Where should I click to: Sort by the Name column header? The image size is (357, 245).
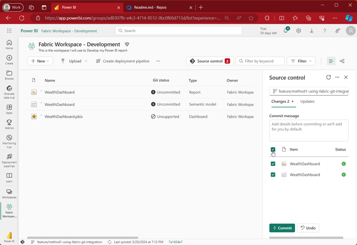(x=50, y=80)
